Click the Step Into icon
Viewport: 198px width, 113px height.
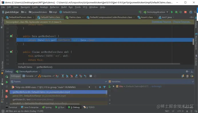tap(67, 76)
